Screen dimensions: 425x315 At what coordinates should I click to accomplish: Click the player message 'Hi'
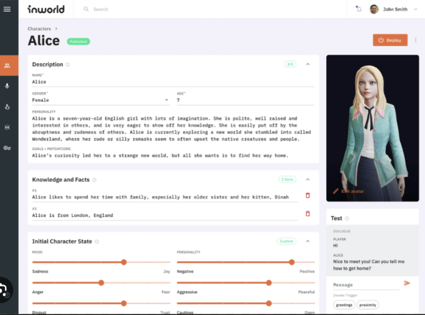click(335, 246)
